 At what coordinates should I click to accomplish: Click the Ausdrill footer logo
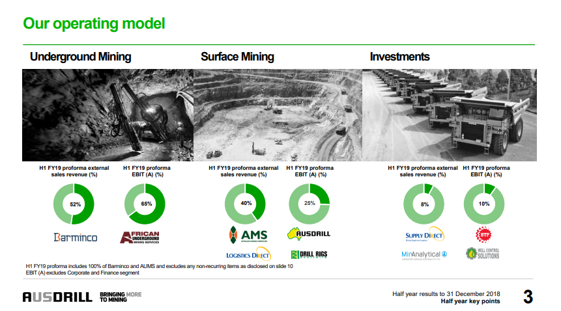point(57,297)
